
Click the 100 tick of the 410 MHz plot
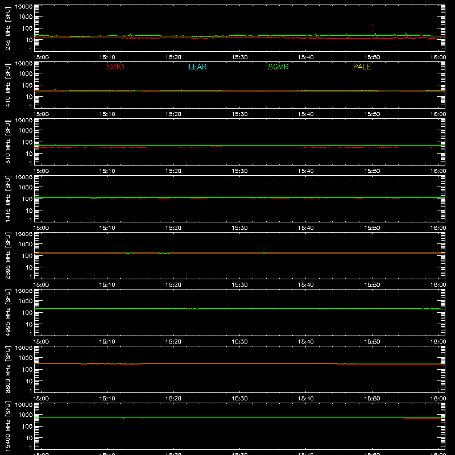tap(27, 85)
